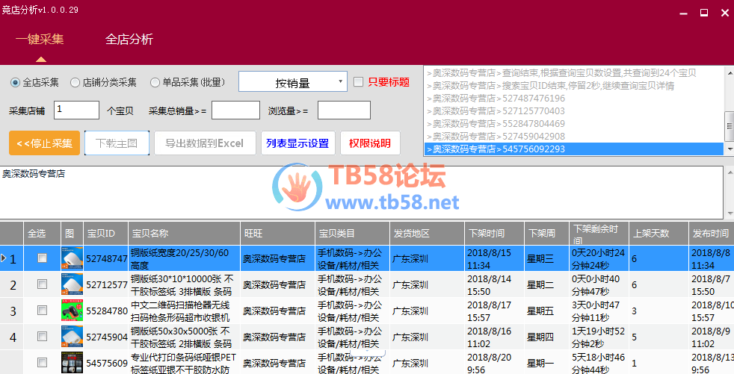
Task: Click the 列表显示设置 button
Action: click(x=297, y=143)
